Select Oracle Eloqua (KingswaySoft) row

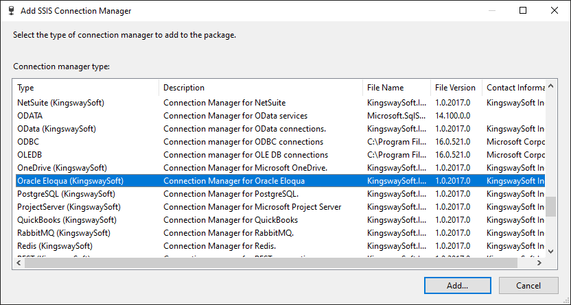coord(281,181)
